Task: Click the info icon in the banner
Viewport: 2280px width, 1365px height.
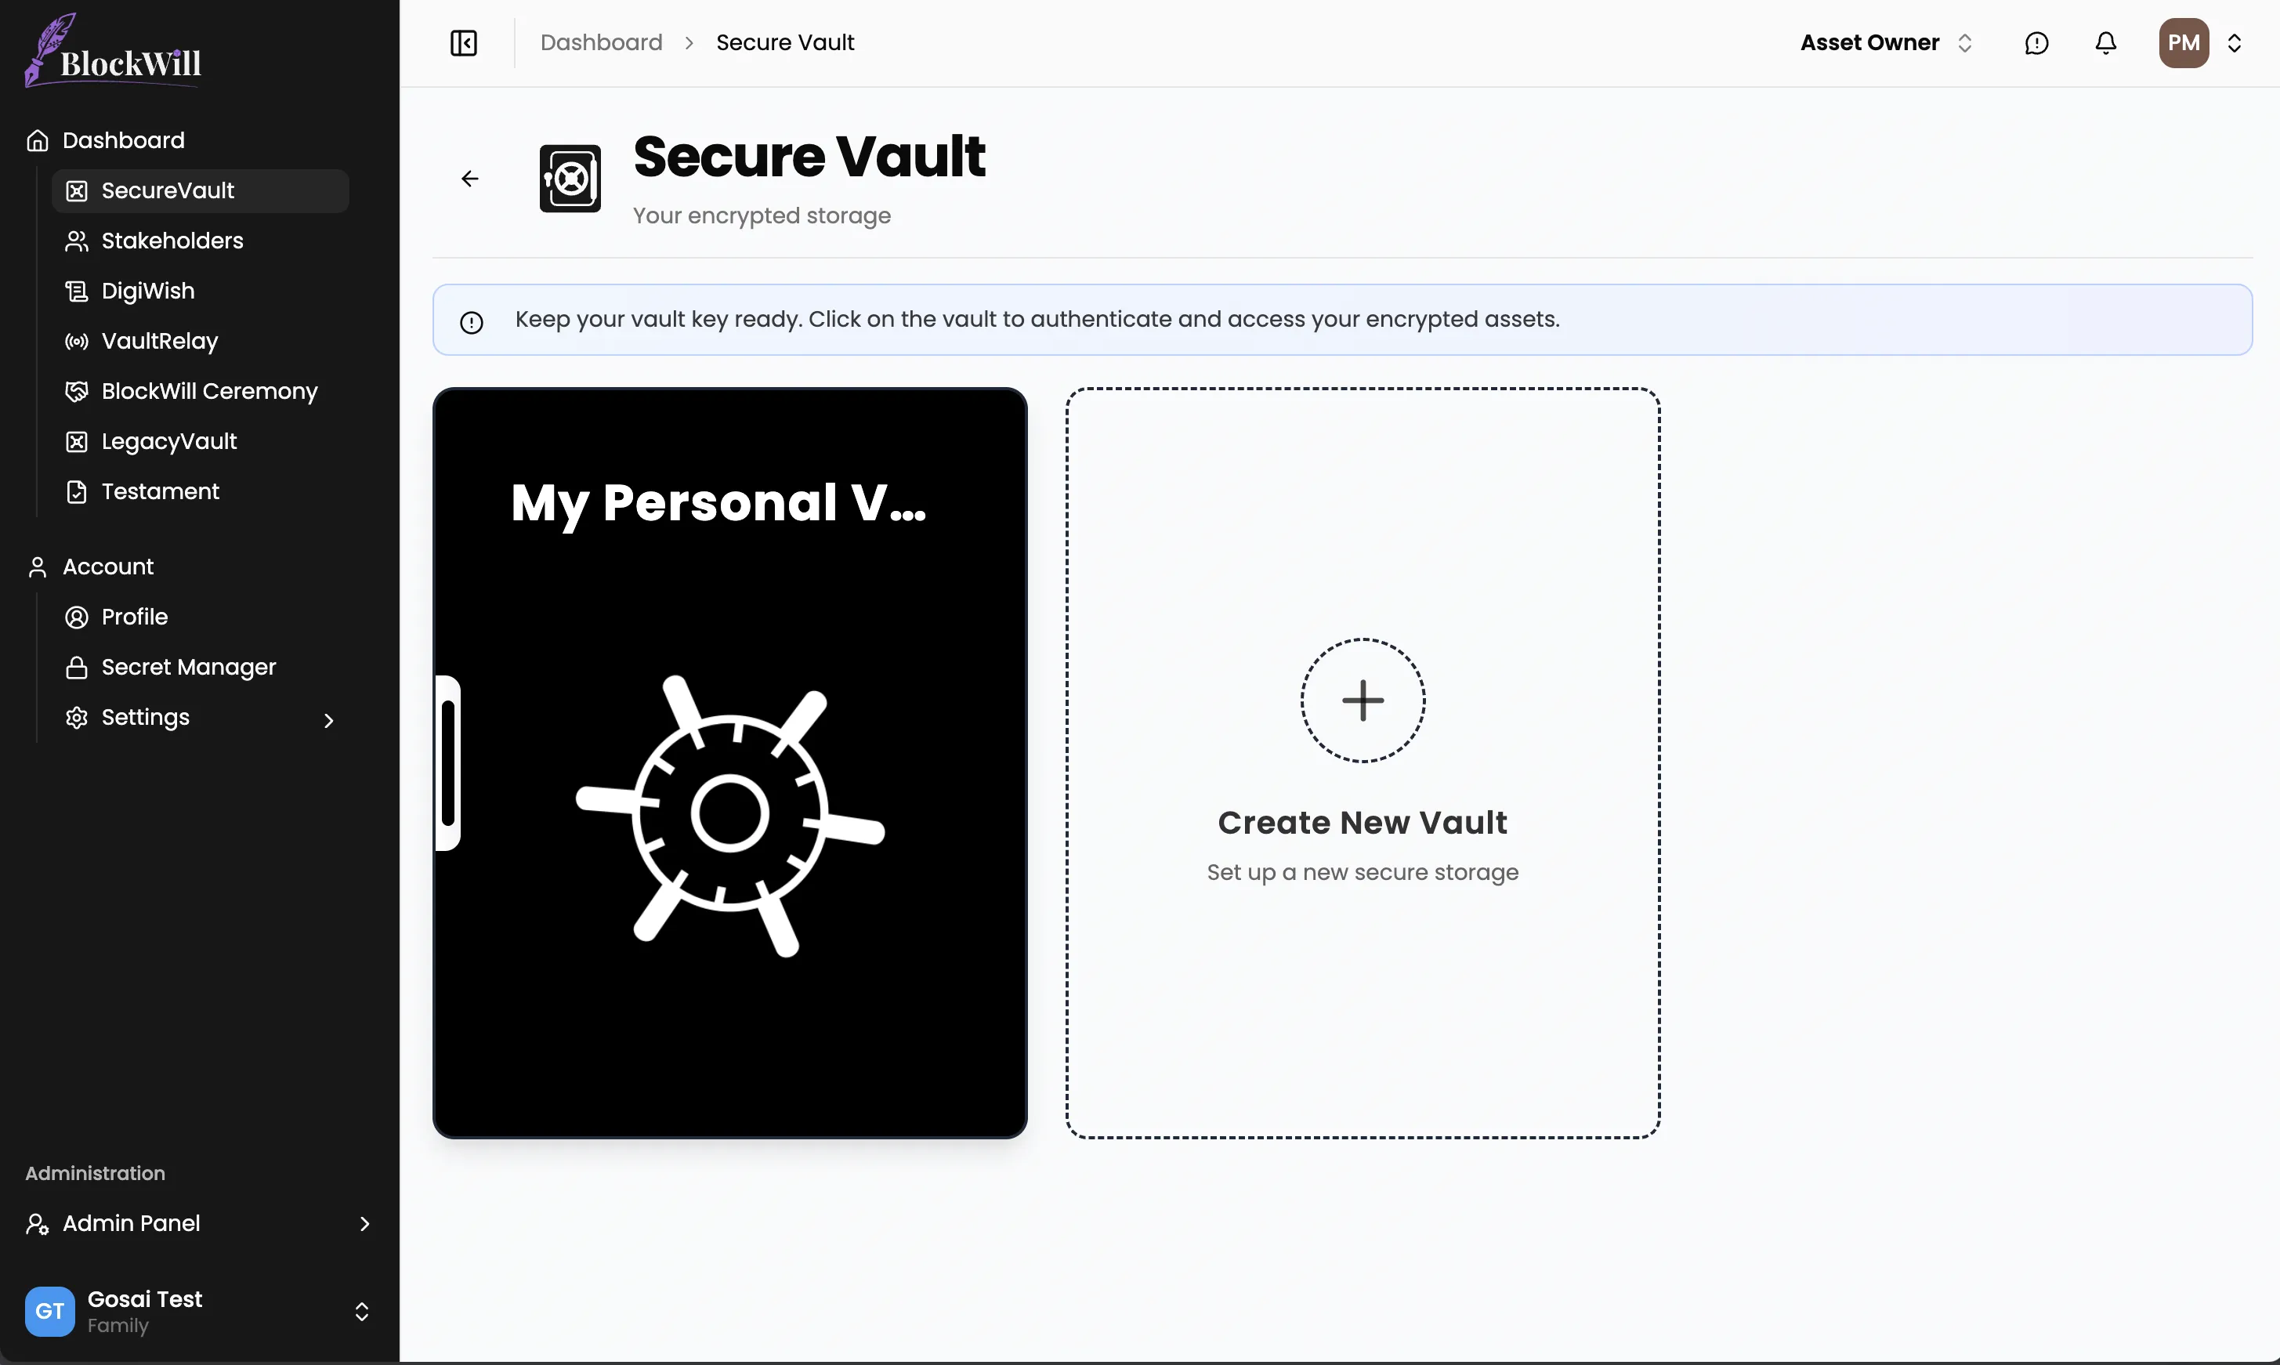Action: pyautogui.click(x=472, y=322)
